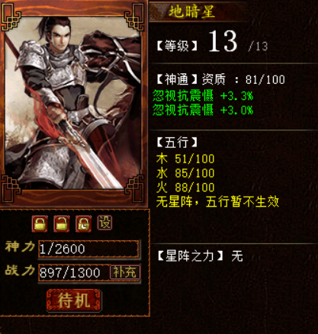Click the 【五行】 section heading
The image size is (318, 334).
[x=177, y=142]
